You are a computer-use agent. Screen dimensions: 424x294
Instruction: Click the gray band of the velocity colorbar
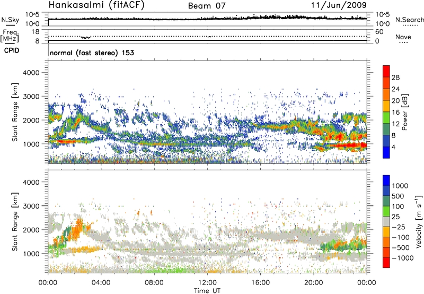[x=386, y=221]
